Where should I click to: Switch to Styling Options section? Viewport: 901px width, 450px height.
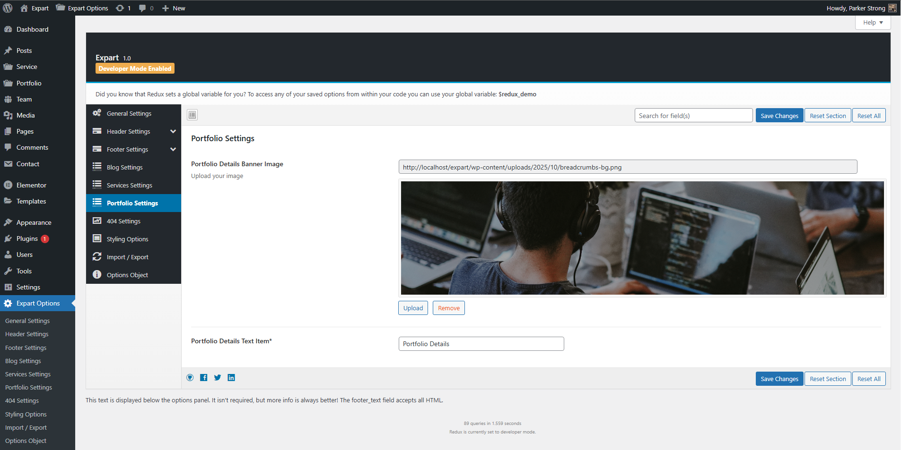click(x=127, y=239)
